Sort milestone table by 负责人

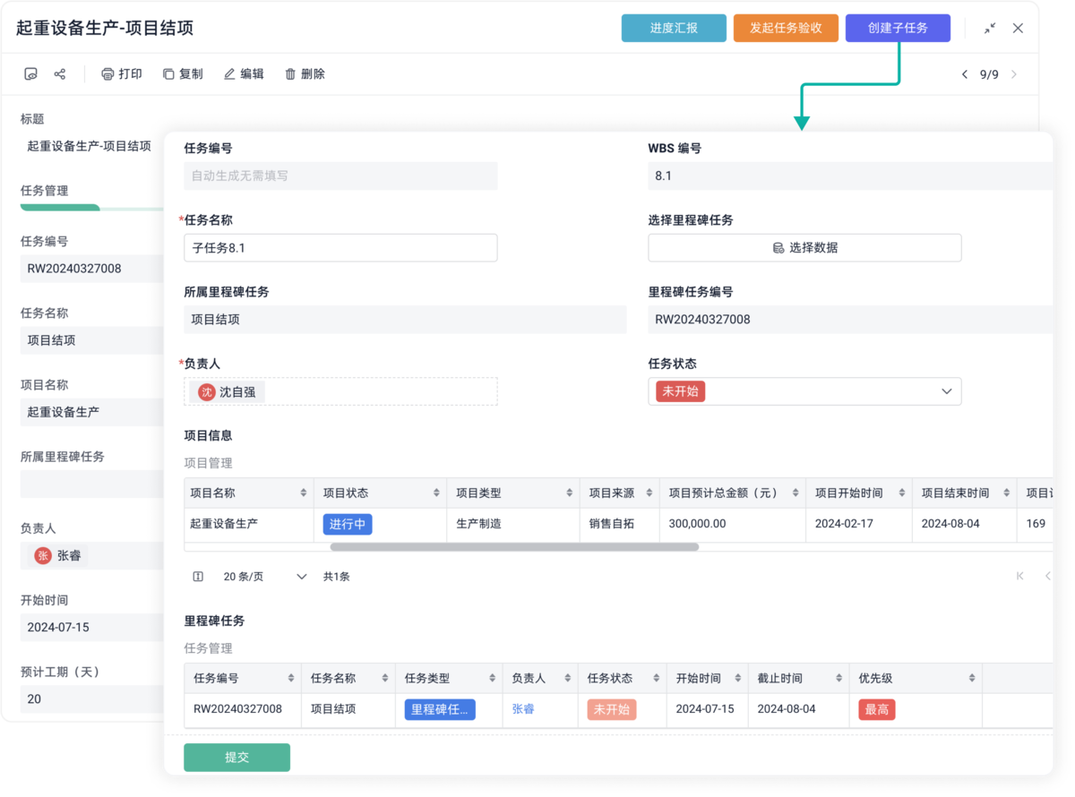click(567, 679)
